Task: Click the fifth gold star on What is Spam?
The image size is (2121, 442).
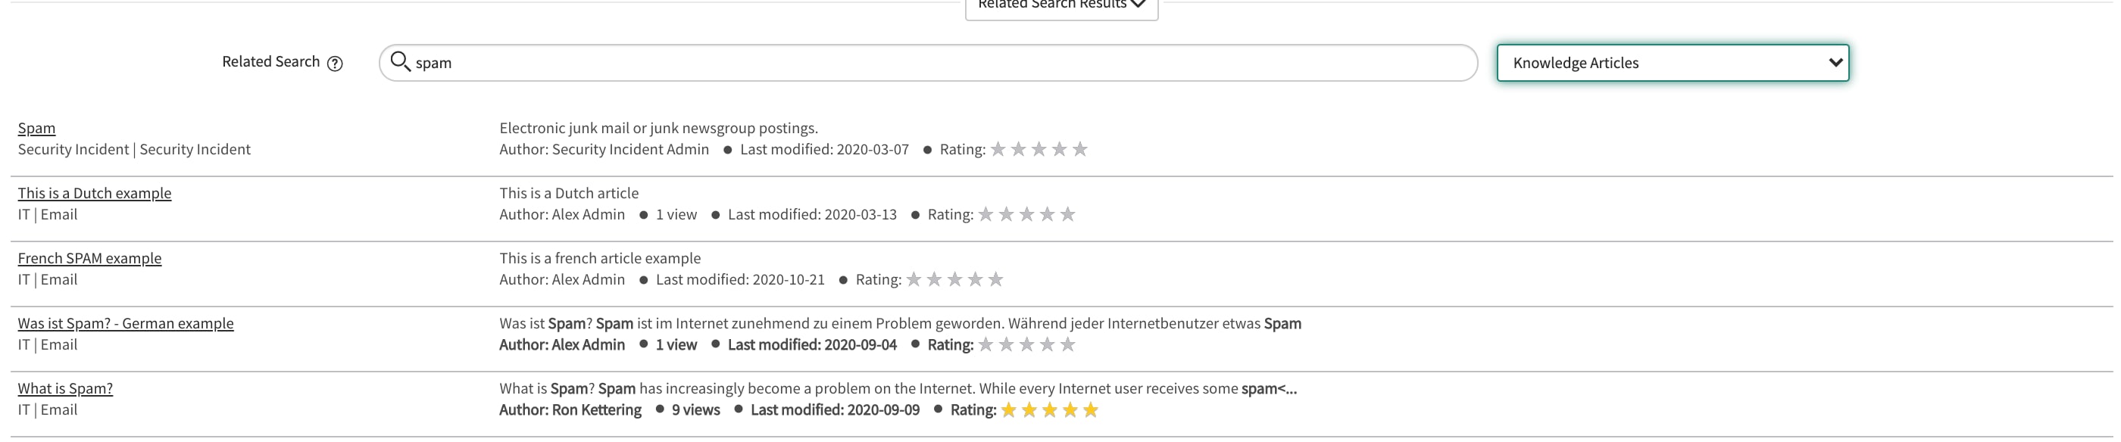Action: [x=1091, y=410]
